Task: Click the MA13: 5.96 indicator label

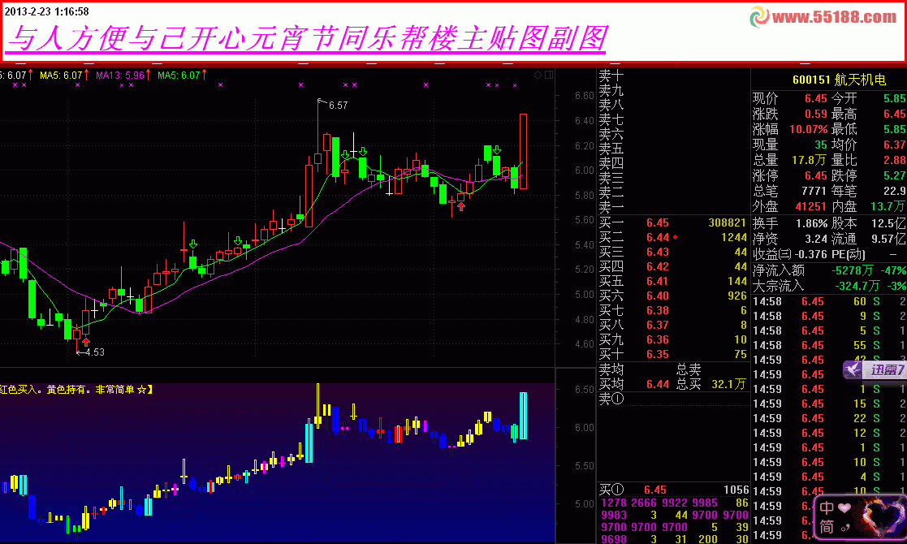Action: pos(119,76)
